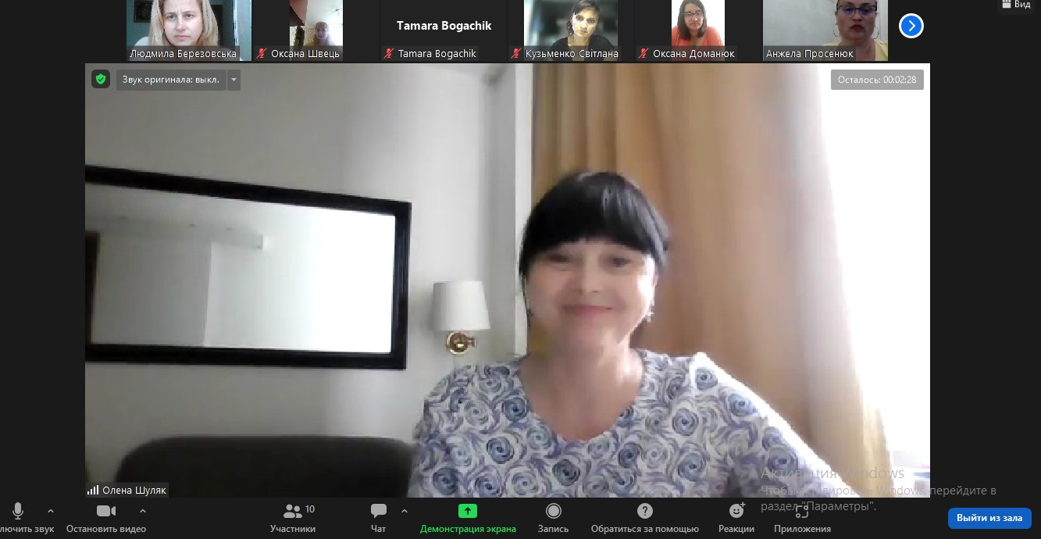Open Приложения apps panel
This screenshot has width=1041, height=539.
[x=802, y=518]
